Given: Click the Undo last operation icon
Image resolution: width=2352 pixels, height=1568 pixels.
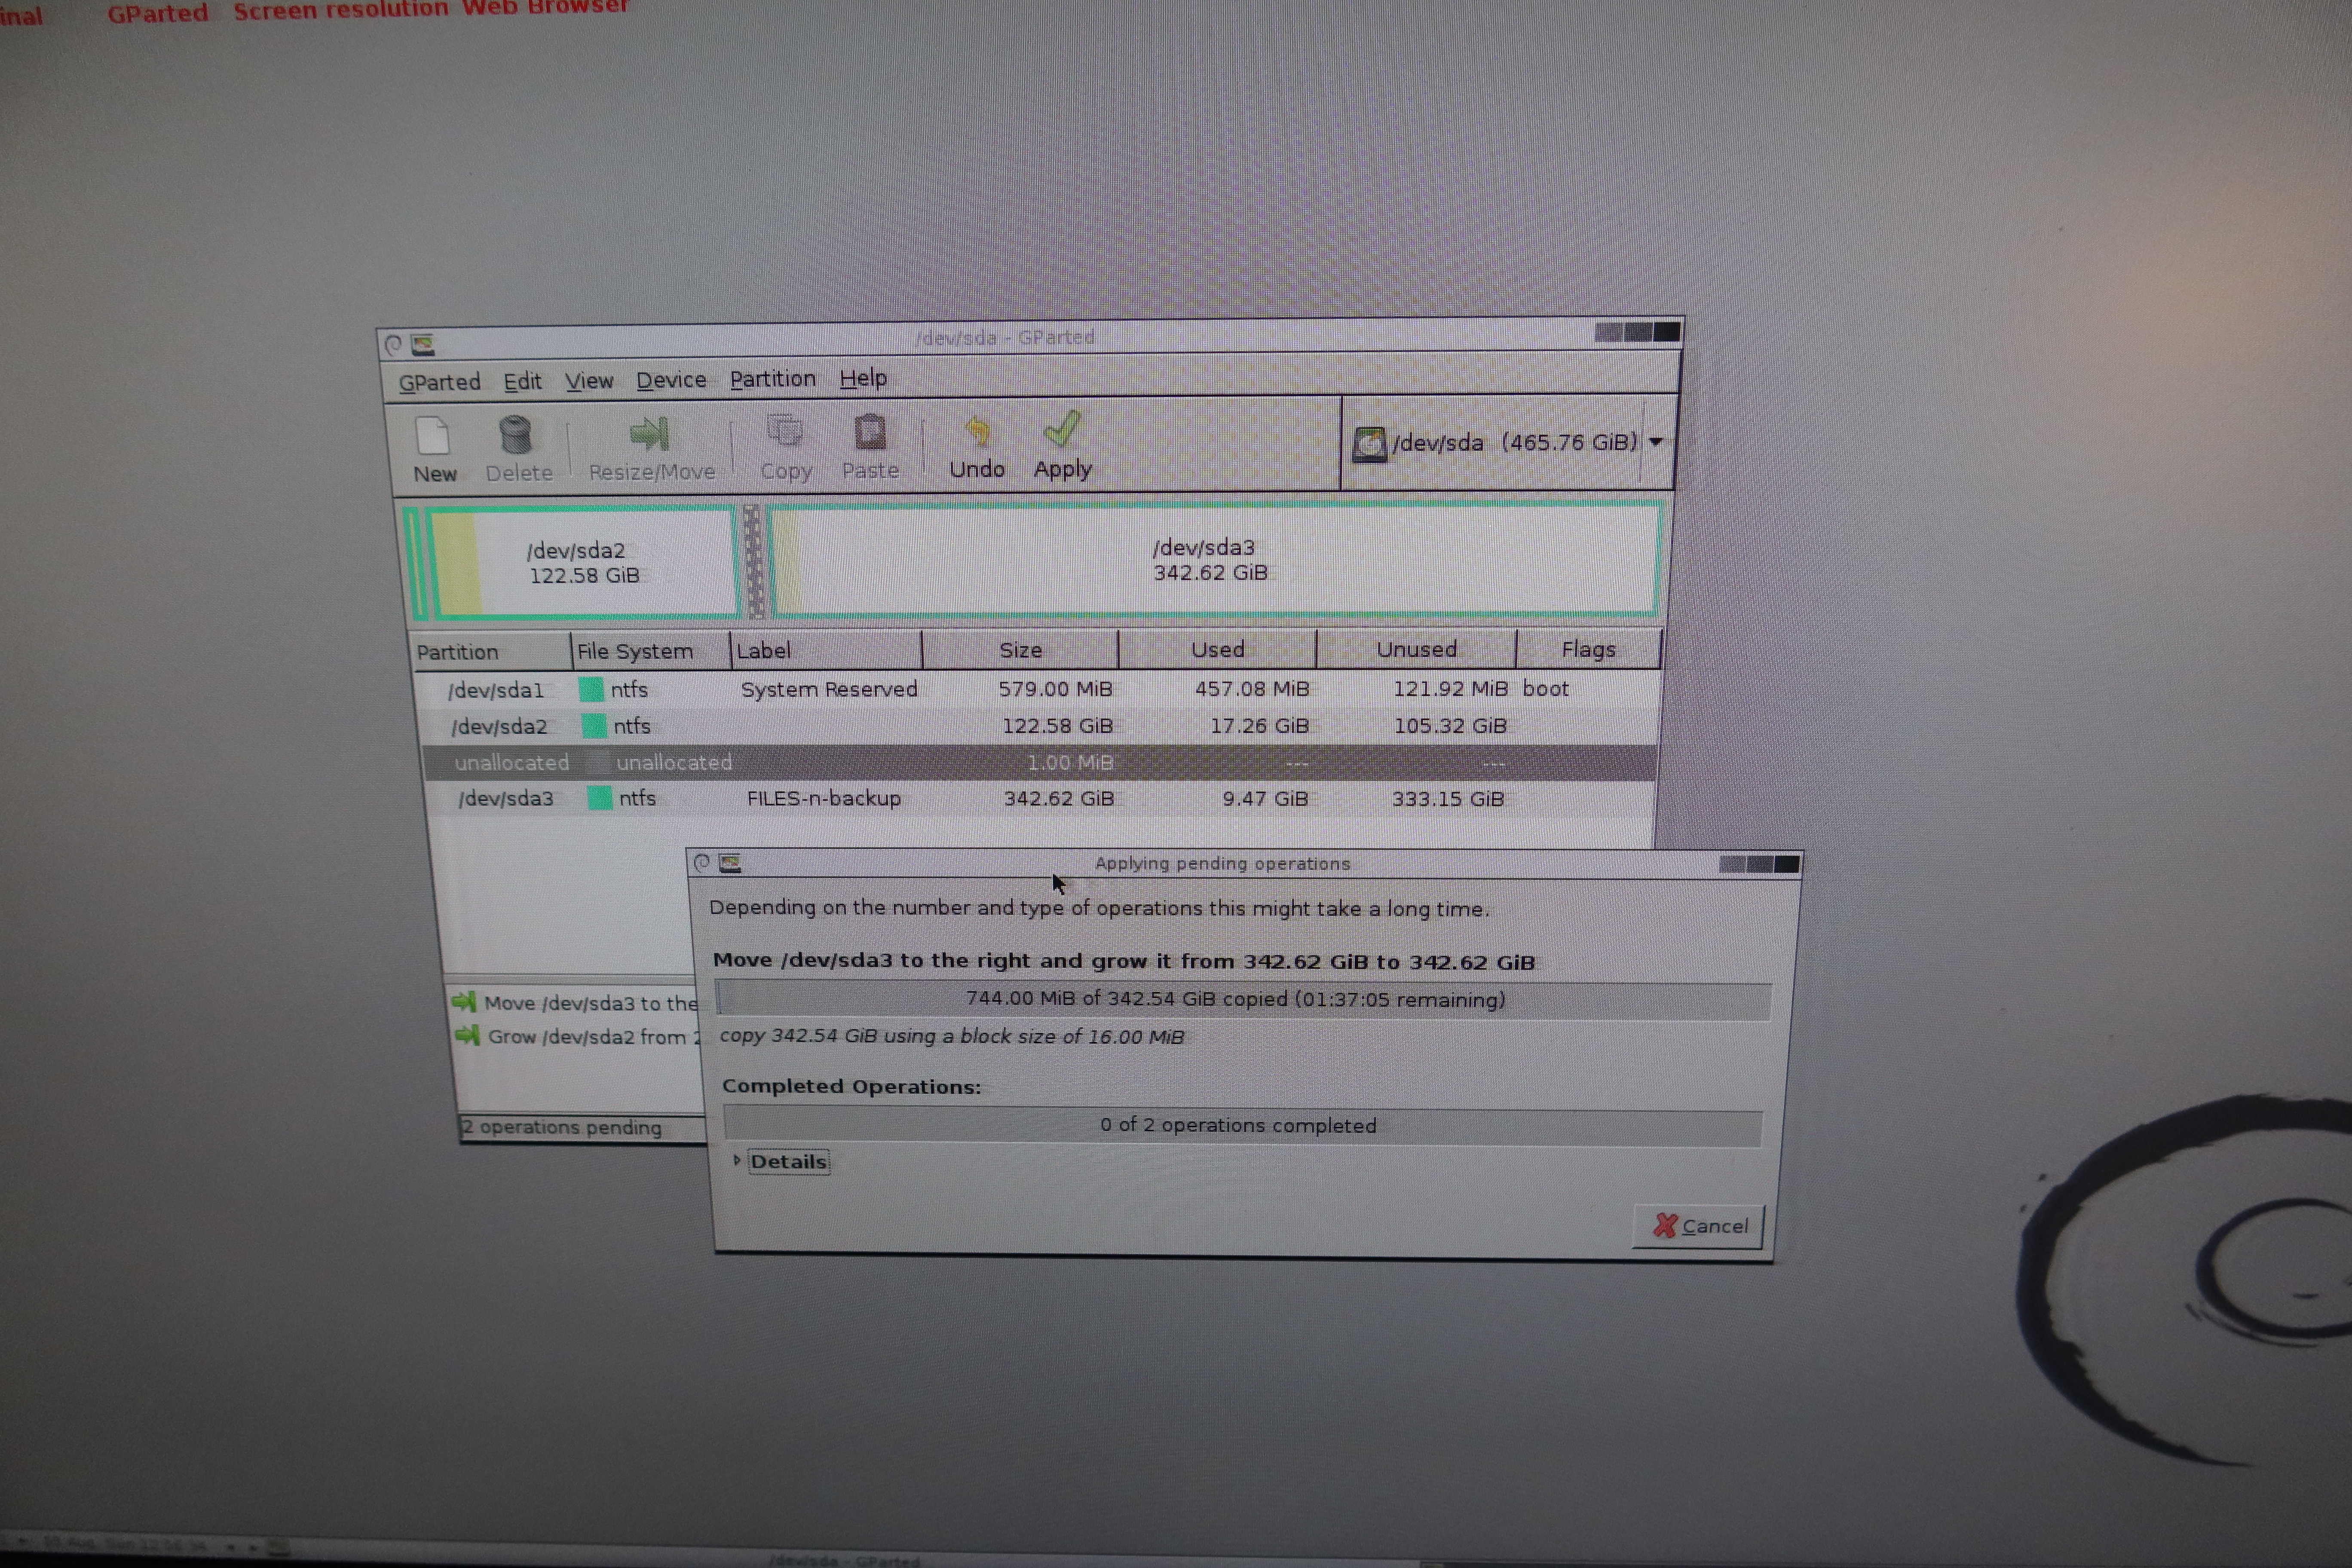Looking at the screenshot, I should 977,431.
